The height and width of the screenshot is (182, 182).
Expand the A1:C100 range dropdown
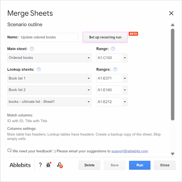[125, 58]
